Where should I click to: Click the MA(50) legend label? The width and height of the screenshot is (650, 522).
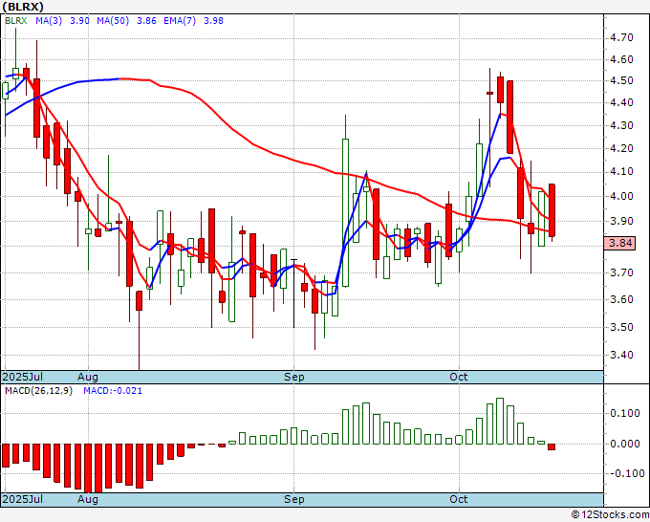pos(113,20)
